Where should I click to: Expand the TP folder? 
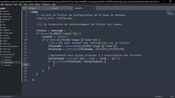tap(3, 22)
